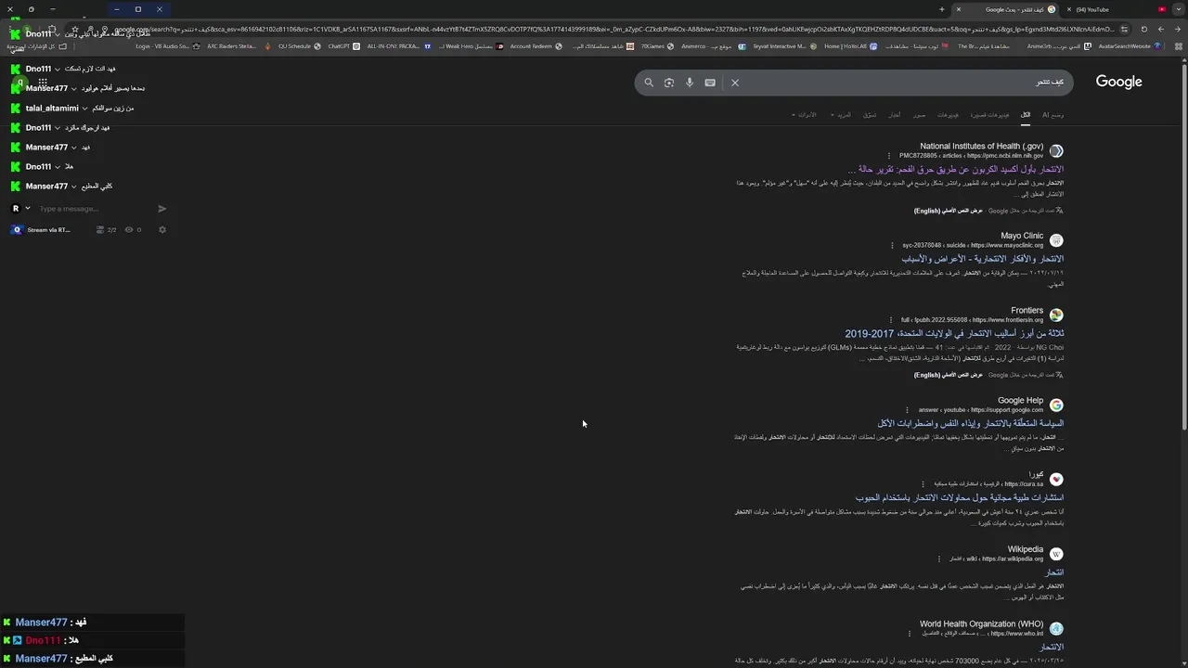The height and width of the screenshot is (668, 1188).
Task: View site information icon in address bar
Action: coord(1124,29)
